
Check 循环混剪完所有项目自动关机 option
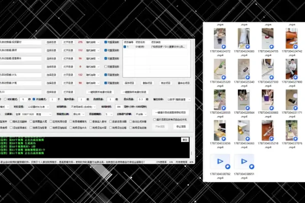click(155, 120)
